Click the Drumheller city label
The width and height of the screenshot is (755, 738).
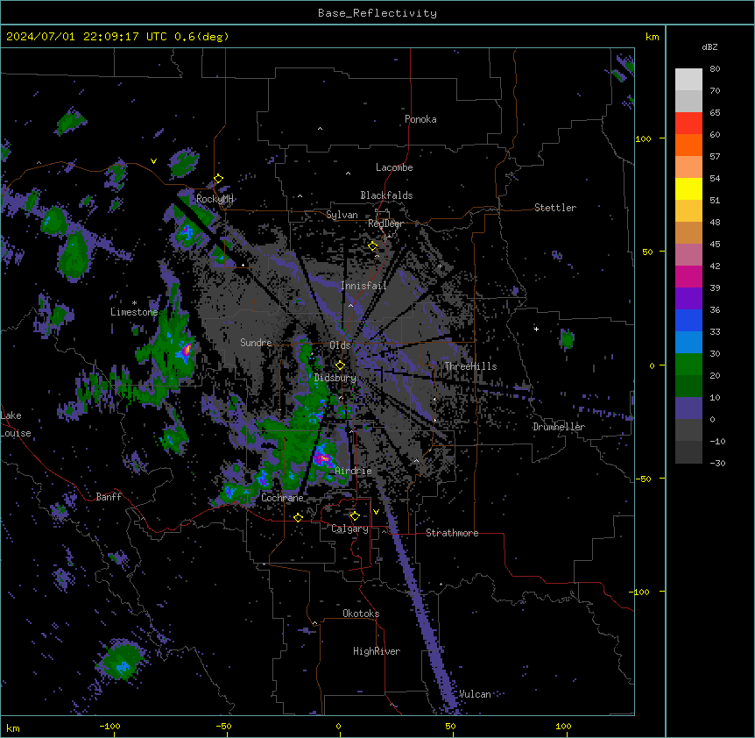pos(559,427)
